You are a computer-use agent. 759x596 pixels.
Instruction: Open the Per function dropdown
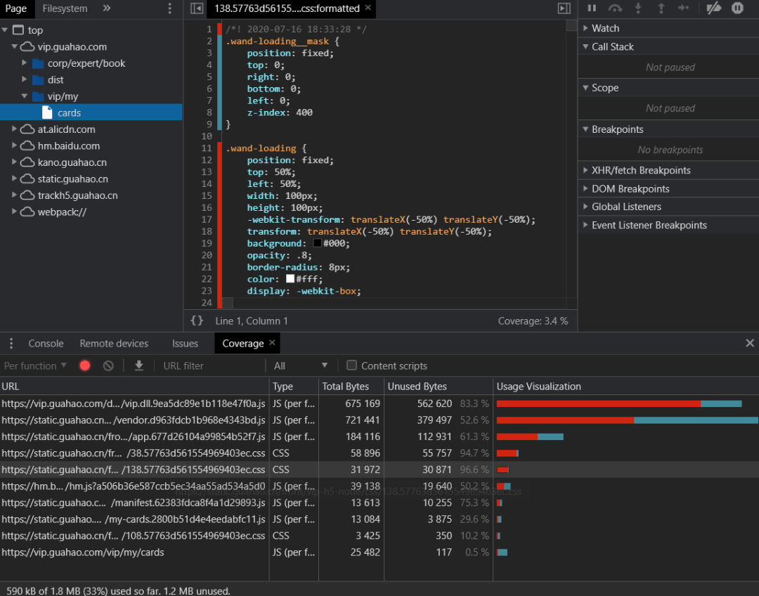click(35, 365)
